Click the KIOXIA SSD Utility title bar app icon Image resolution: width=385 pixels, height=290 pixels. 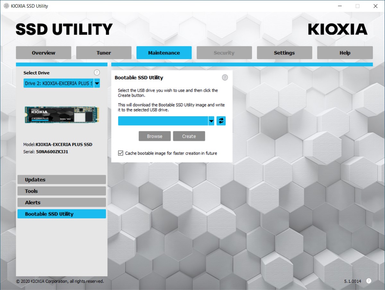[x=6, y=6]
